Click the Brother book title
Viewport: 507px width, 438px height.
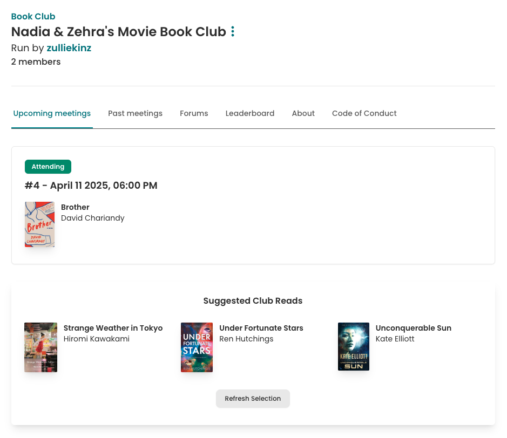75,207
